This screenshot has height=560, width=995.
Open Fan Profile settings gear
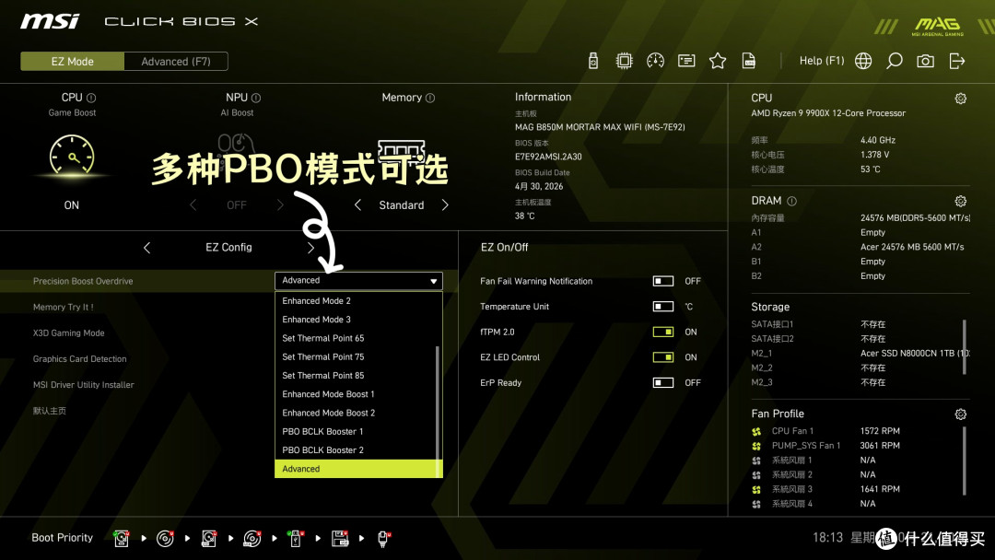pyautogui.click(x=961, y=414)
